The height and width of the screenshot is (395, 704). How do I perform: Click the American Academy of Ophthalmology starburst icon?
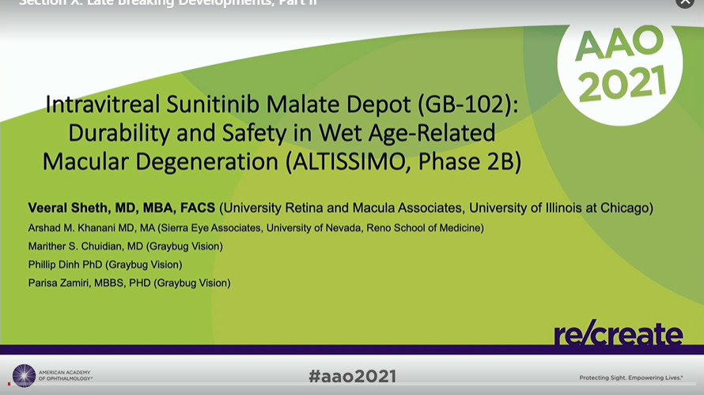pyautogui.click(x=24, y=375)
